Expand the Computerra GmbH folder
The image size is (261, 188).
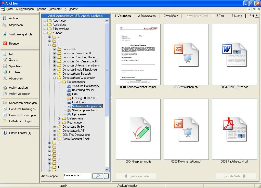point(55,127)
